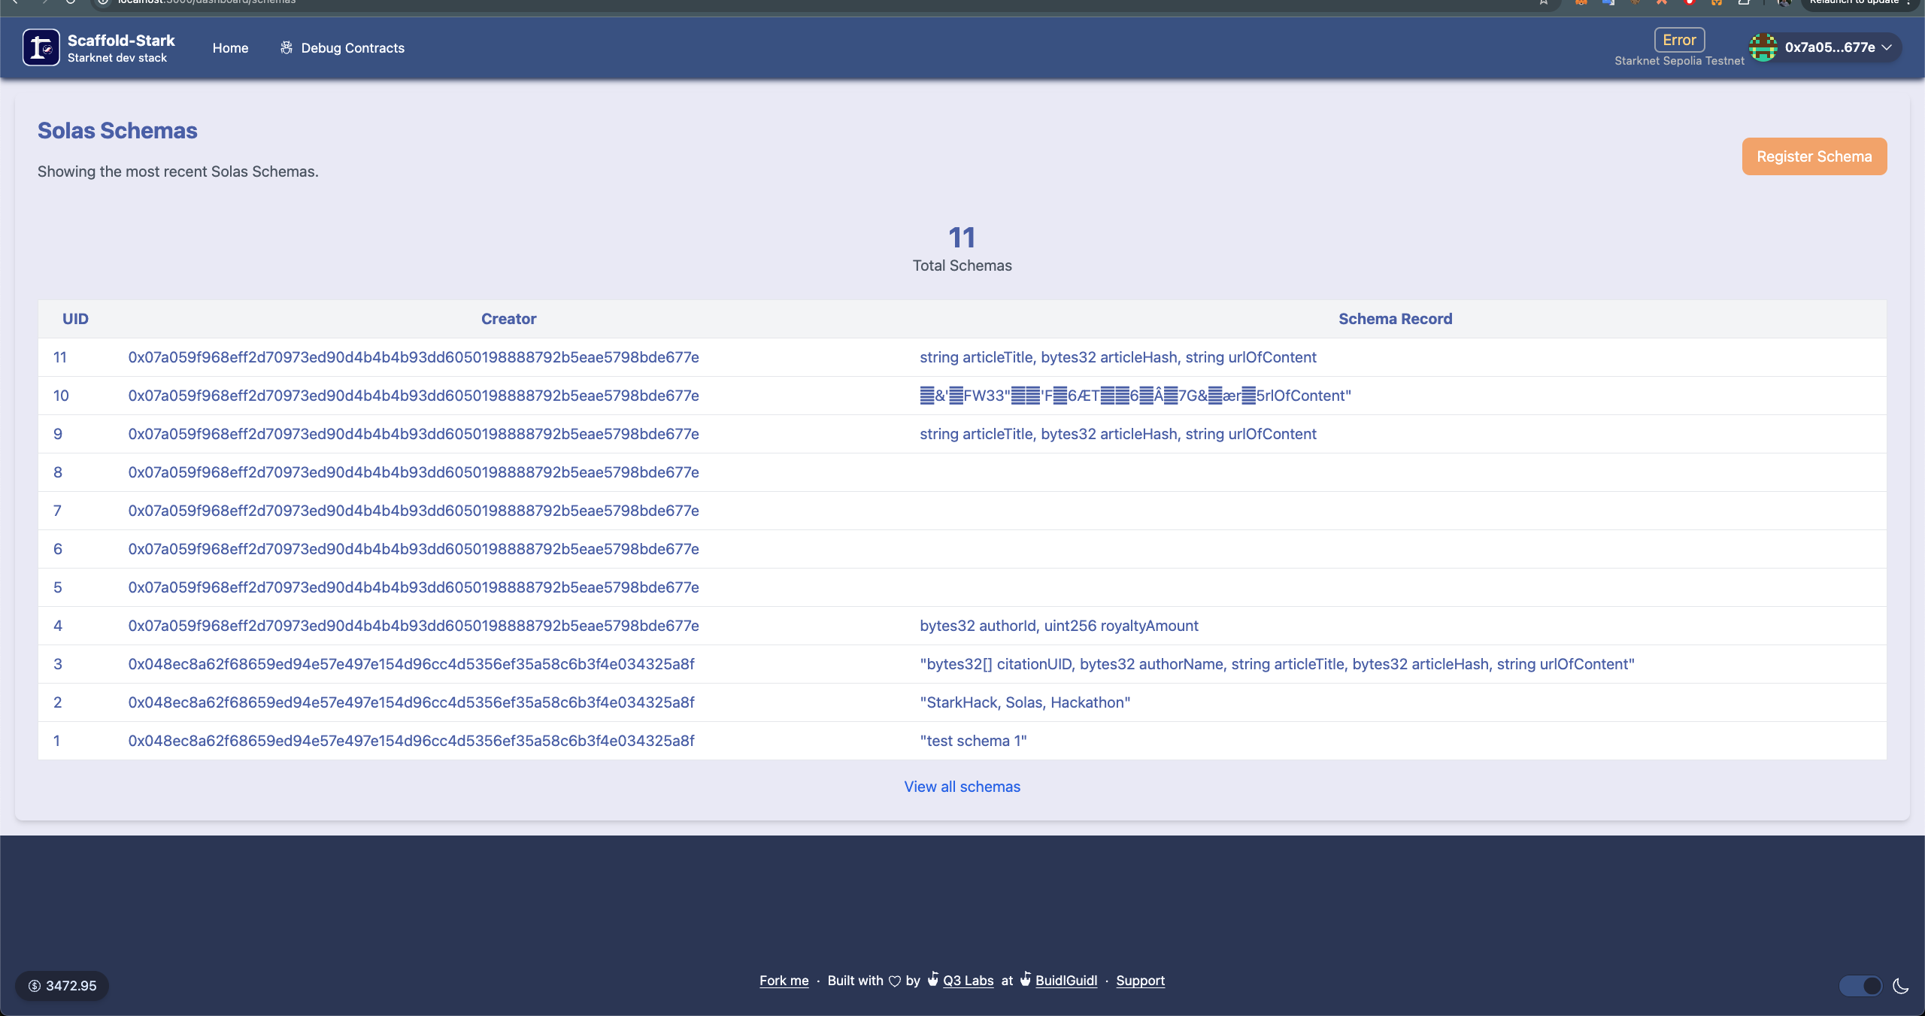Click the View all schemas link
Viewport: 1925px width, 1016px height.
point(962,787)
